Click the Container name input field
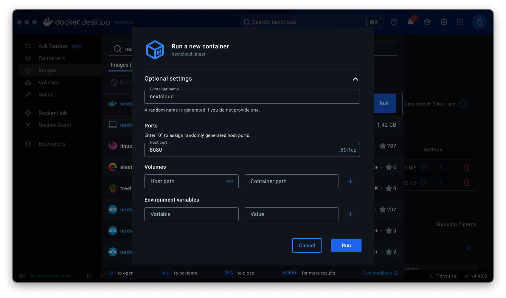Image resolution: width=506 pixels, height=298 pixels. coord(252,96)
